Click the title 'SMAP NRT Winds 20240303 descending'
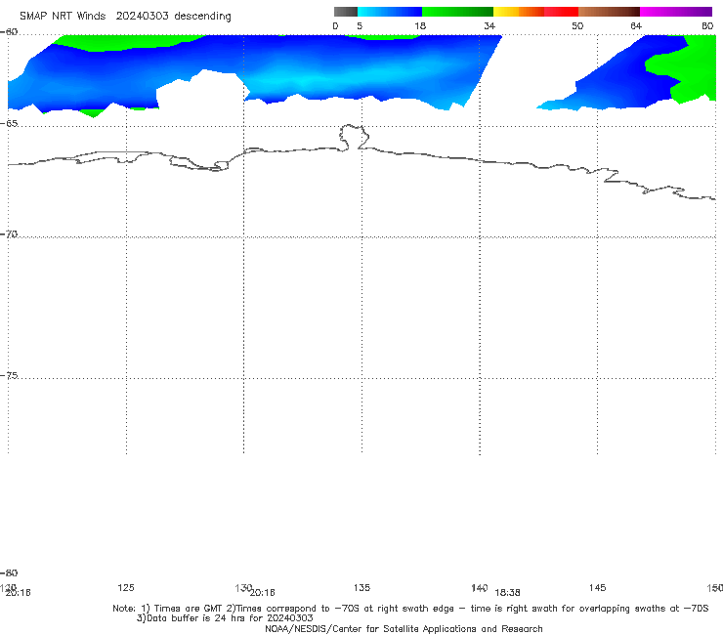Image resolution: width=723 pixels, height=635 pixels. [x=125, y=16]
